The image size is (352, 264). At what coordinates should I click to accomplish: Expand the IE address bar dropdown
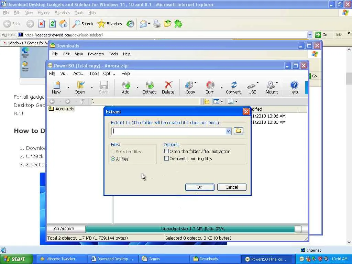tap(310, 35)
